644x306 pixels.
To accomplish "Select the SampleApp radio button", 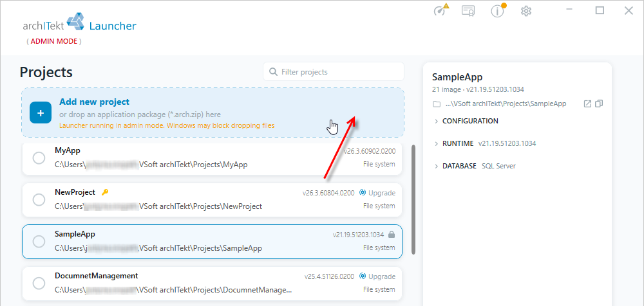I will (x=39, y=242).
